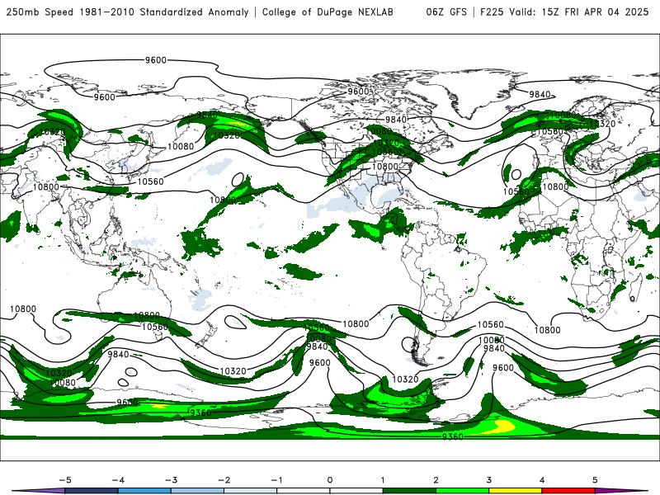Click the '06Z GFS' model run label
The width and height of the screenshot is (660, 495).
click(446, 12)
